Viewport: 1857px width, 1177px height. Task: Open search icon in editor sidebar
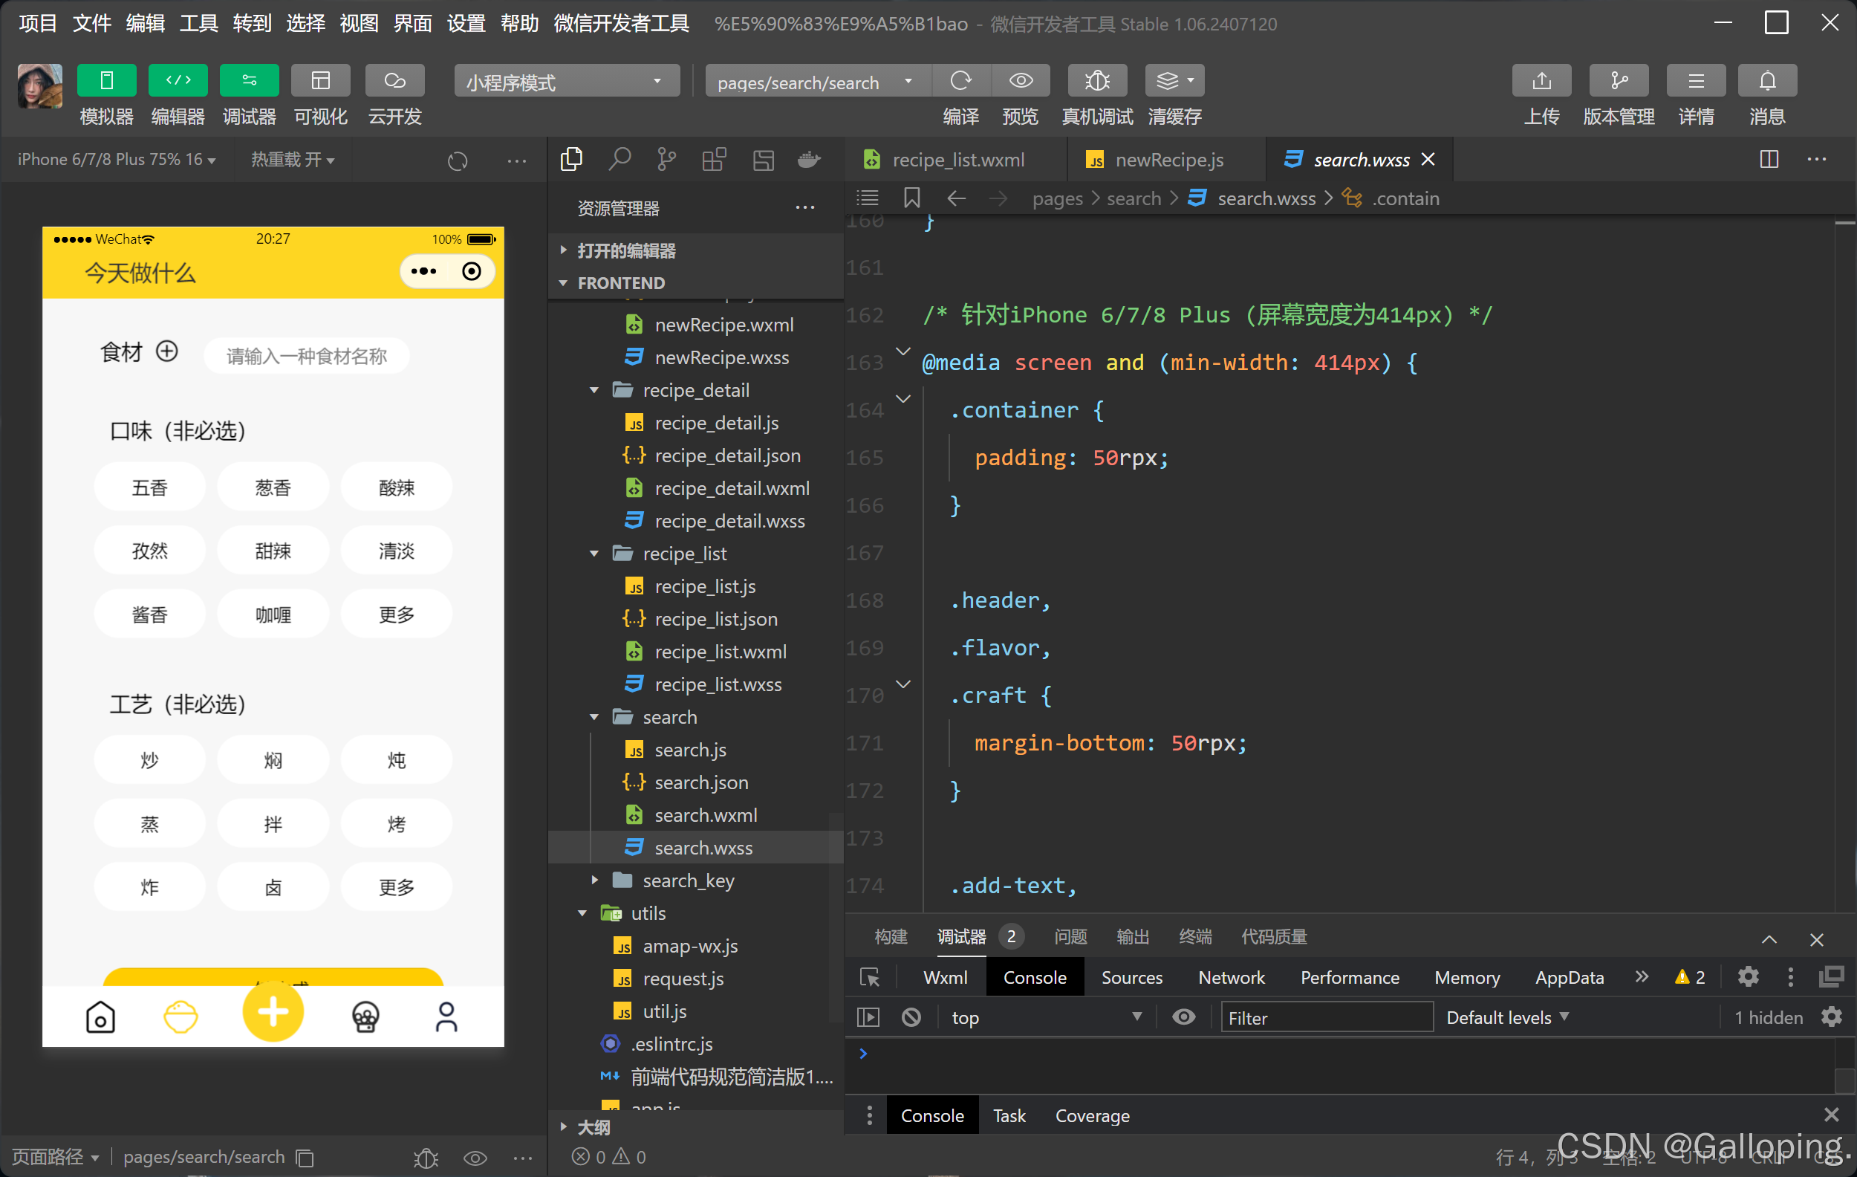(619, 160)
